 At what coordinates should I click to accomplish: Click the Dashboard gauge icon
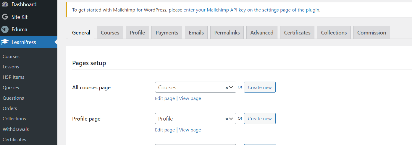5,4
